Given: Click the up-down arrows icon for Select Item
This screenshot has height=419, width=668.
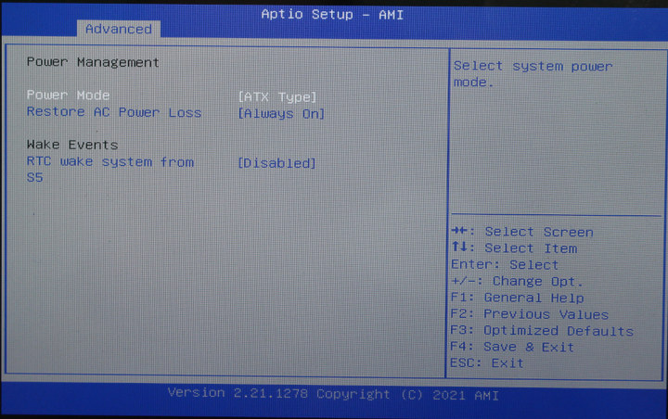Looking at the screenshot, I should 459,247.
